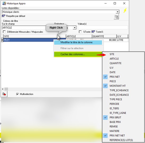Click the scroll-left arrow of horizontal scrollbar

3,89
